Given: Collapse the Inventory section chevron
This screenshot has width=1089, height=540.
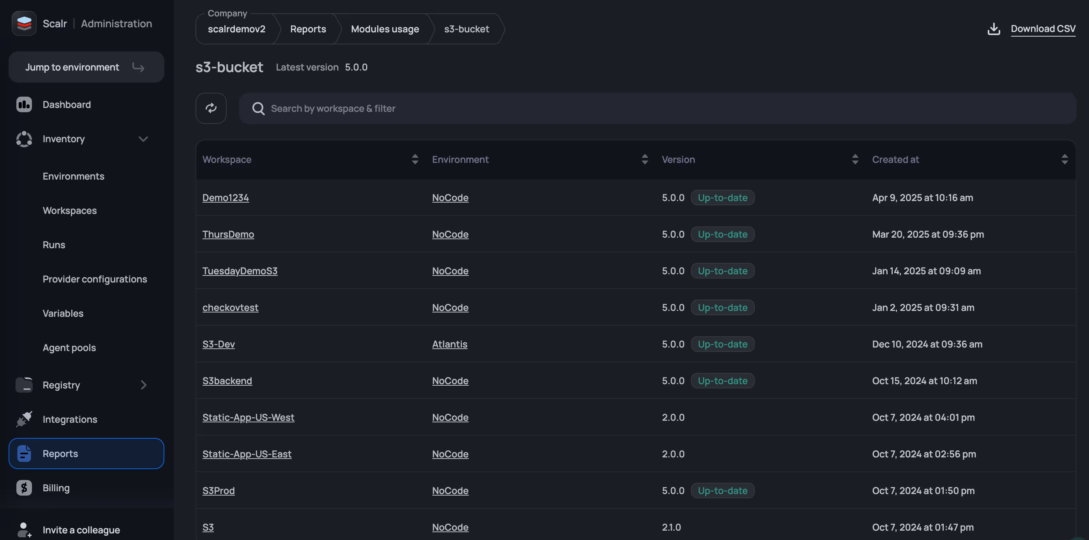Looking at the screenshot, I should point(143,139).
